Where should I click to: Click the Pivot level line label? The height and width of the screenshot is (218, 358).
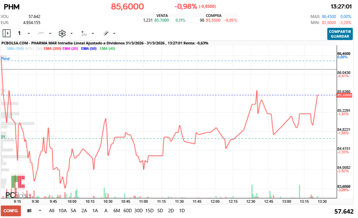(5, 59)
